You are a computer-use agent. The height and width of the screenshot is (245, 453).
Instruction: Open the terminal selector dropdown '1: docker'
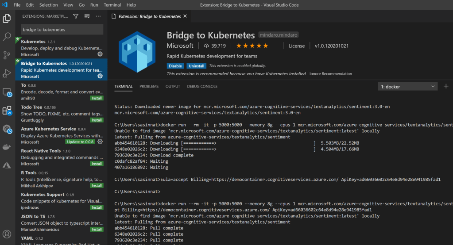(407, 87)
